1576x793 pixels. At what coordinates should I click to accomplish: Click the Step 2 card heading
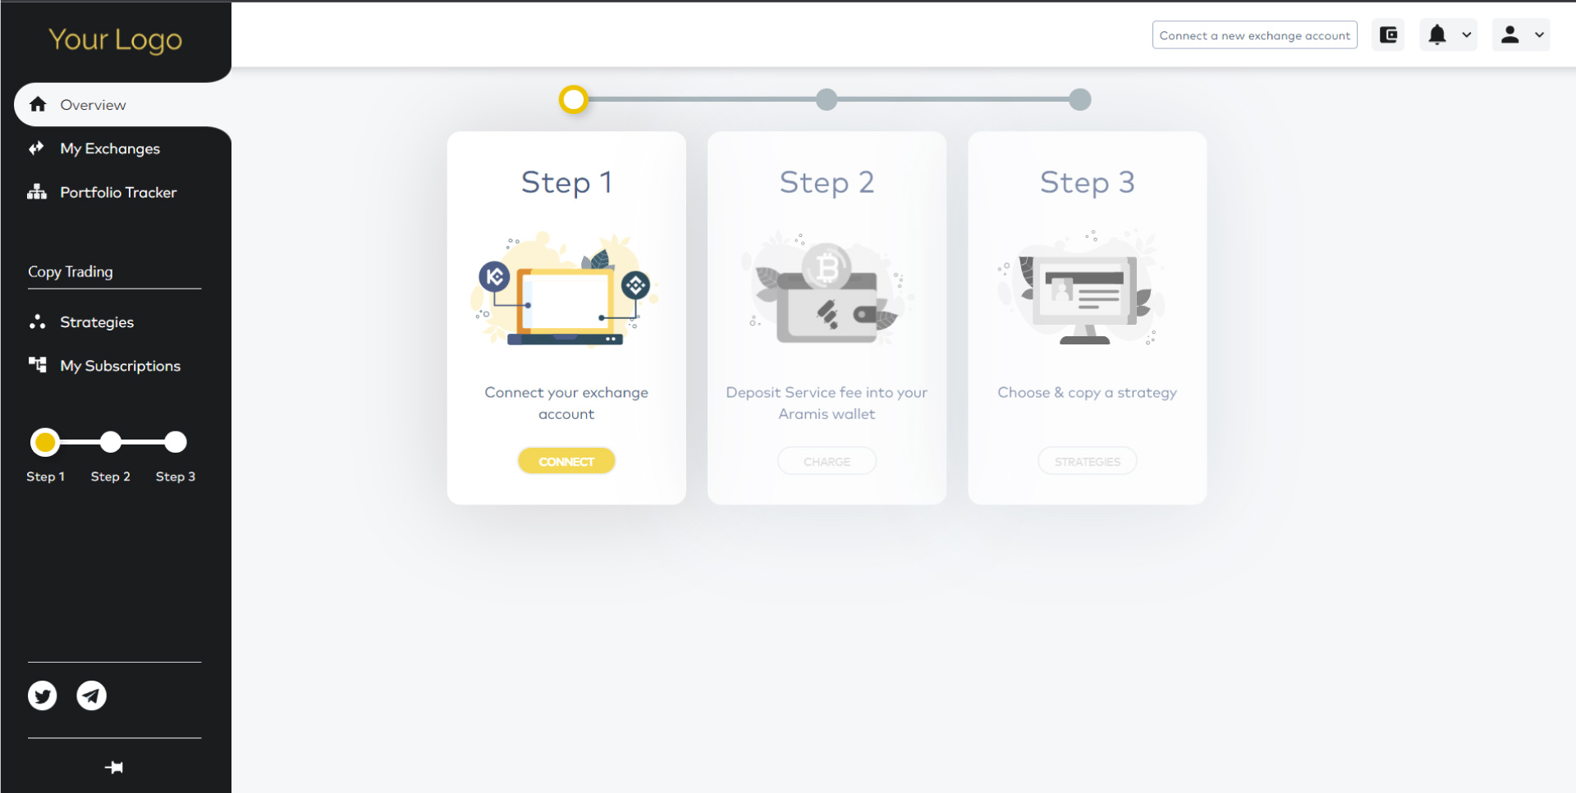[827, 182]
